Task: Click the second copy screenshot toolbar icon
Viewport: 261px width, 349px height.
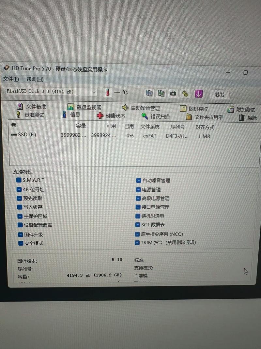Action: point(161,93)
